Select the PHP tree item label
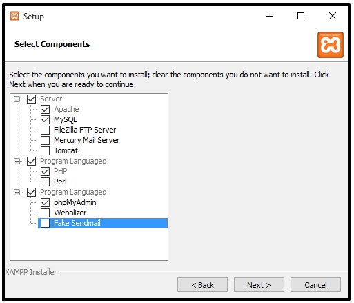The width and height of the screenshot is (354, 303). (x=61, y=171)
